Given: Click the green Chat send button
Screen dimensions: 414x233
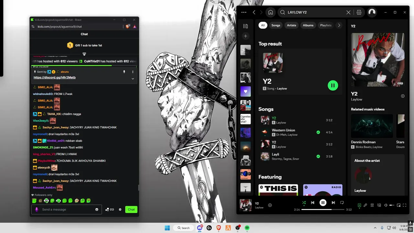Looking at the screenshot, I should coord(131,209).
